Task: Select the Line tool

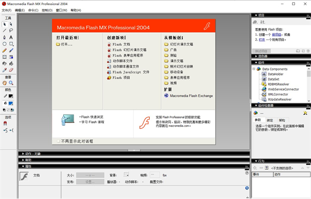Action: pos(5,31)
